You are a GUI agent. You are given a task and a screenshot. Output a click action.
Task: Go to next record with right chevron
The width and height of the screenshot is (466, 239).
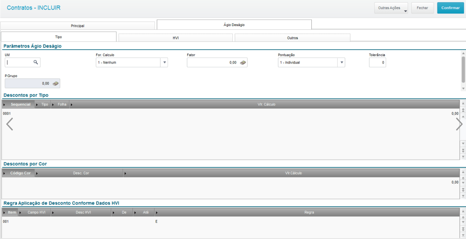click(459, 124)
